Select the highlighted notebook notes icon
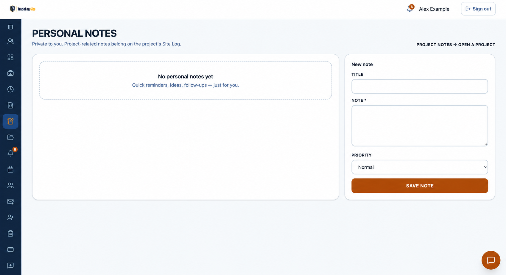 (10, 121)
